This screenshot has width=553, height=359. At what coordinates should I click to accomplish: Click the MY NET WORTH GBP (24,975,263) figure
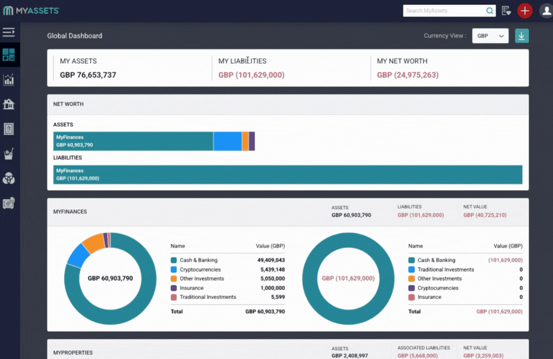click(407, 75)
